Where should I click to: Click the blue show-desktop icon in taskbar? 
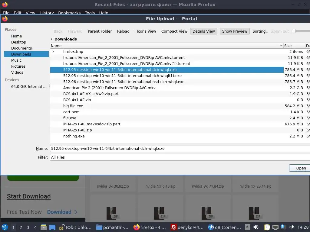tap(52, 227)
